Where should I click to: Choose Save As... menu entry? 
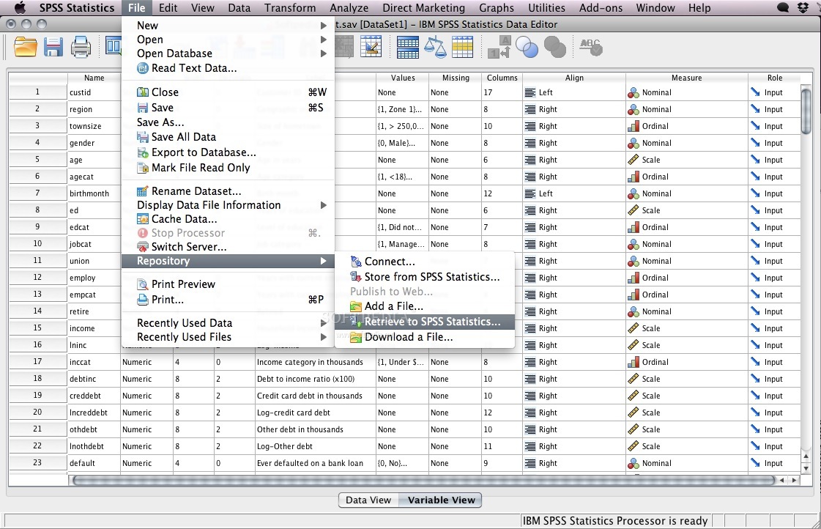(228, 122)
